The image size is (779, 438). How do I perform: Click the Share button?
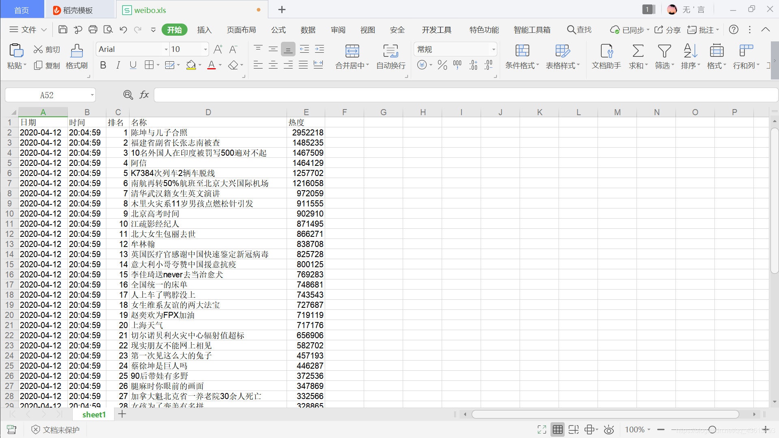667,30
